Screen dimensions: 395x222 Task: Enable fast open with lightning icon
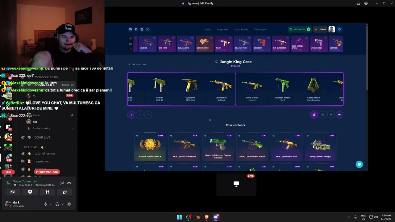point(331,115)
